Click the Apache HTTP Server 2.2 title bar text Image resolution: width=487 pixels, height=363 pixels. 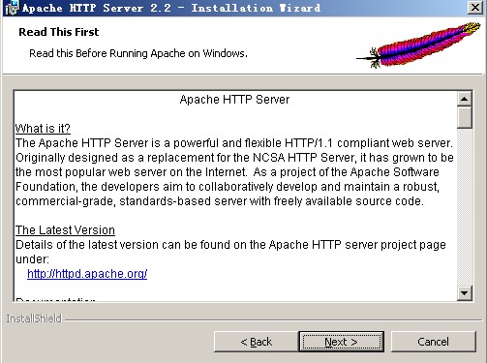click(171, 8)
